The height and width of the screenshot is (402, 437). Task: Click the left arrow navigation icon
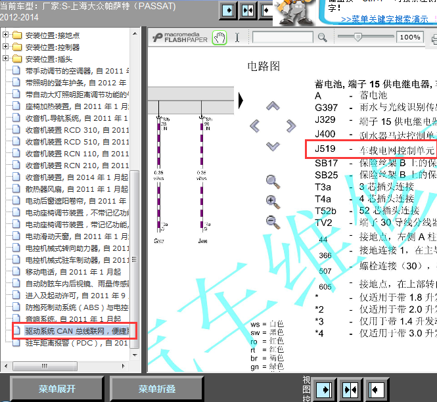(x=254, y=126)
